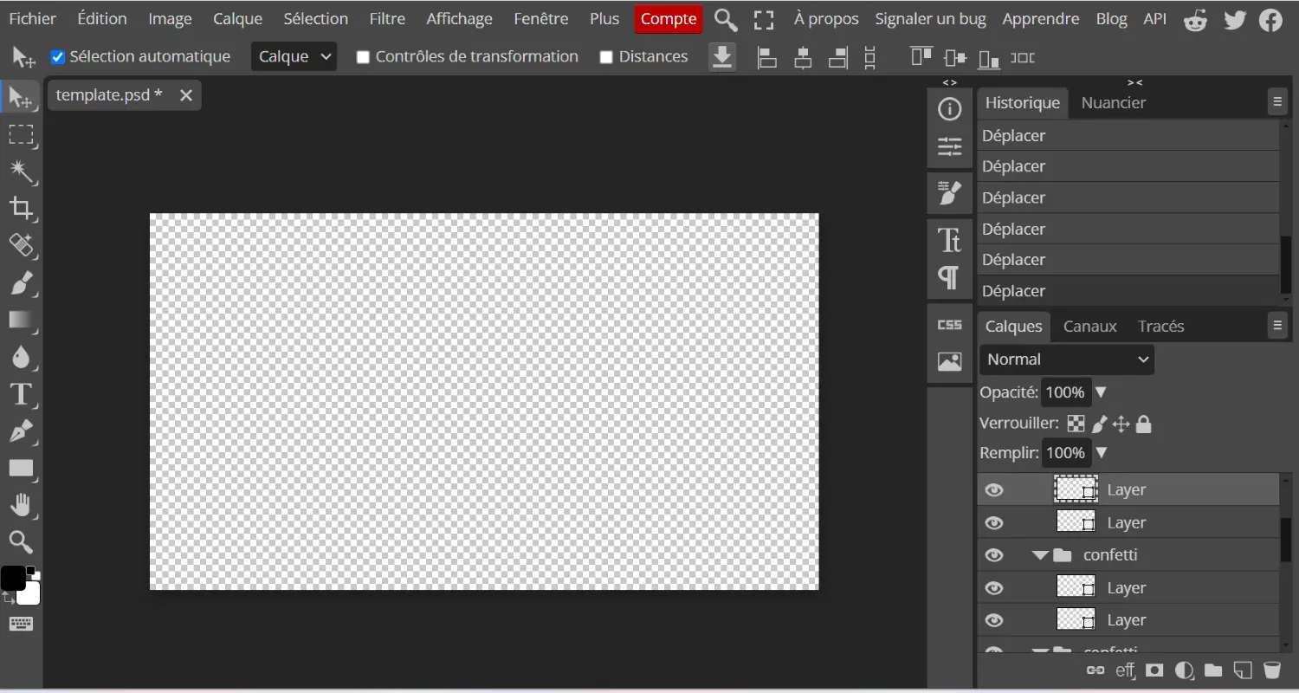The image size is (1299, 693).
Task: Open the Fichier menu
Action: (x=33, y=19)
